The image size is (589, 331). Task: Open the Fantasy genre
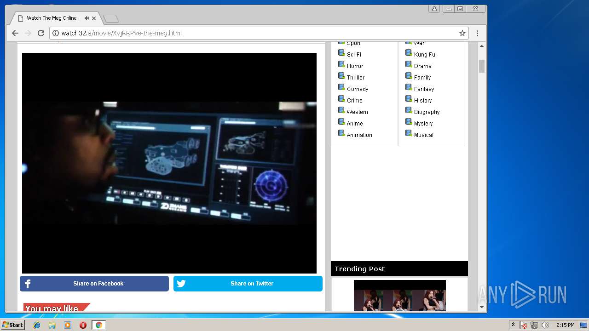(424, 89)
